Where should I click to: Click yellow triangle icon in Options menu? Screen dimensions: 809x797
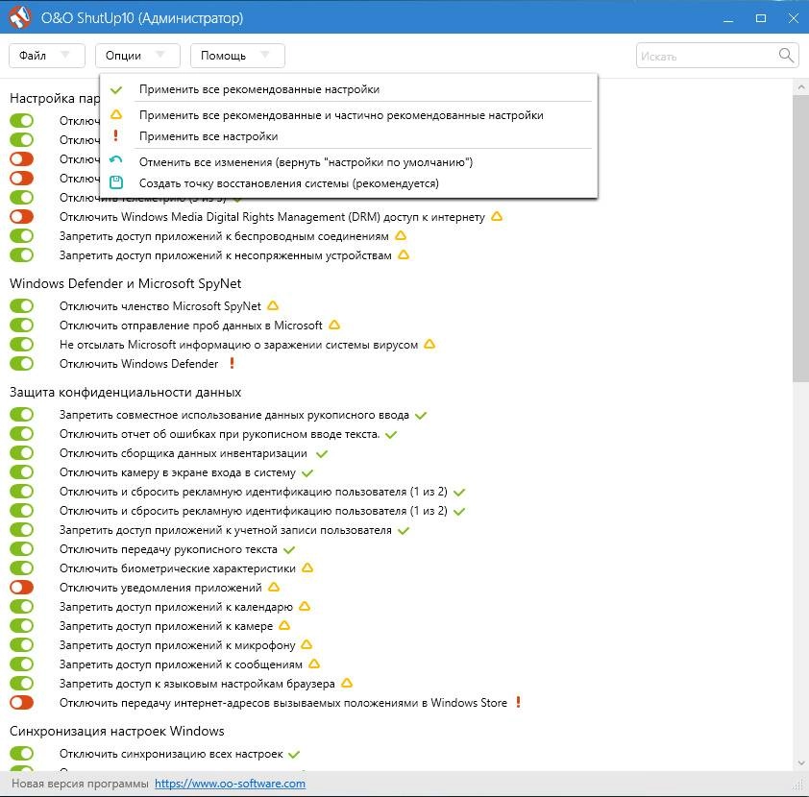coord(116,114)
